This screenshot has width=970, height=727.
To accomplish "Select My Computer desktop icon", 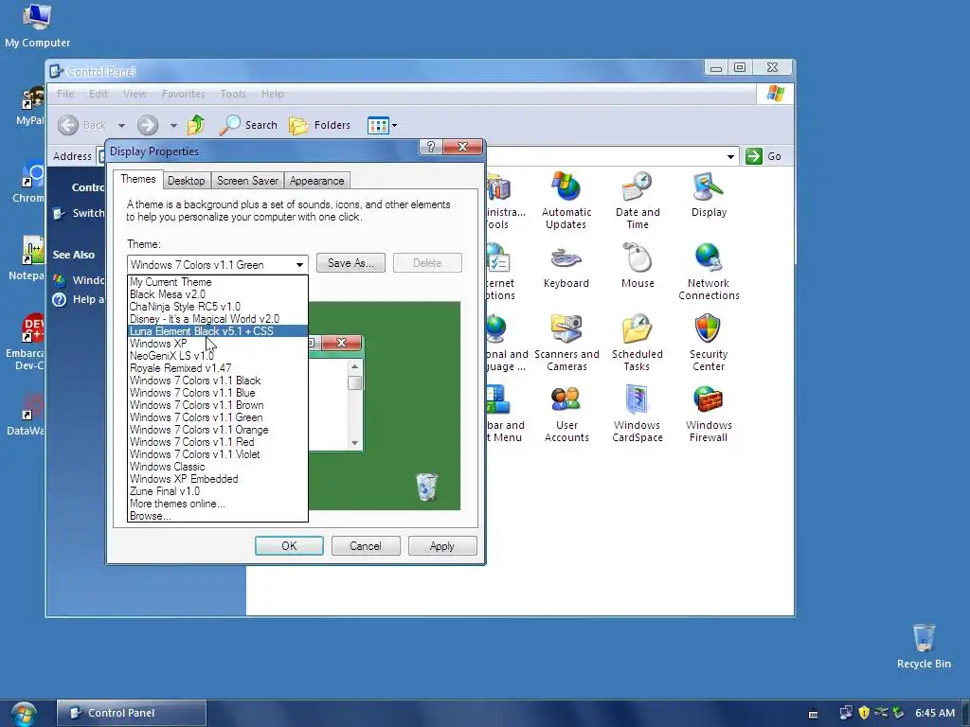I will [37, 26].
